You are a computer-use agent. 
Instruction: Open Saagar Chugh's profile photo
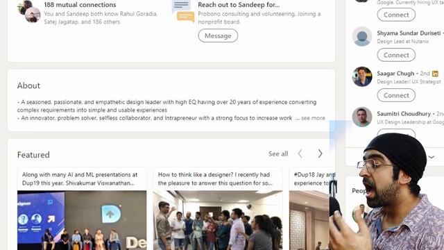point(362,76)
